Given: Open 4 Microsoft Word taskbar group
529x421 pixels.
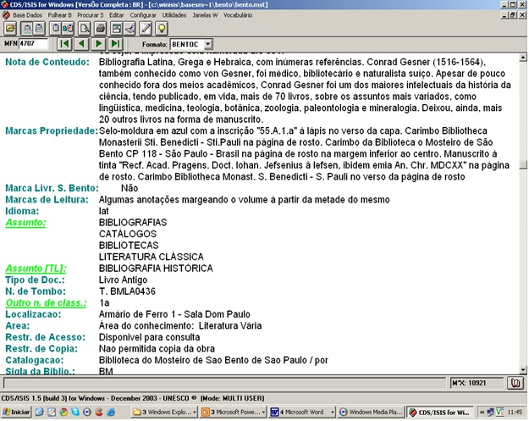Looking at the screenshot, I should tap(302, 413).
